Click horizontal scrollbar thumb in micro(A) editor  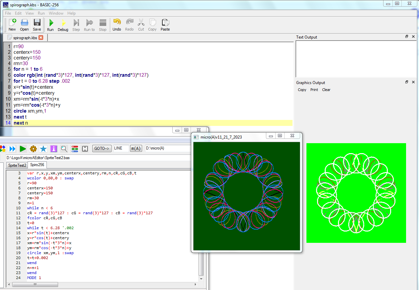35,285
